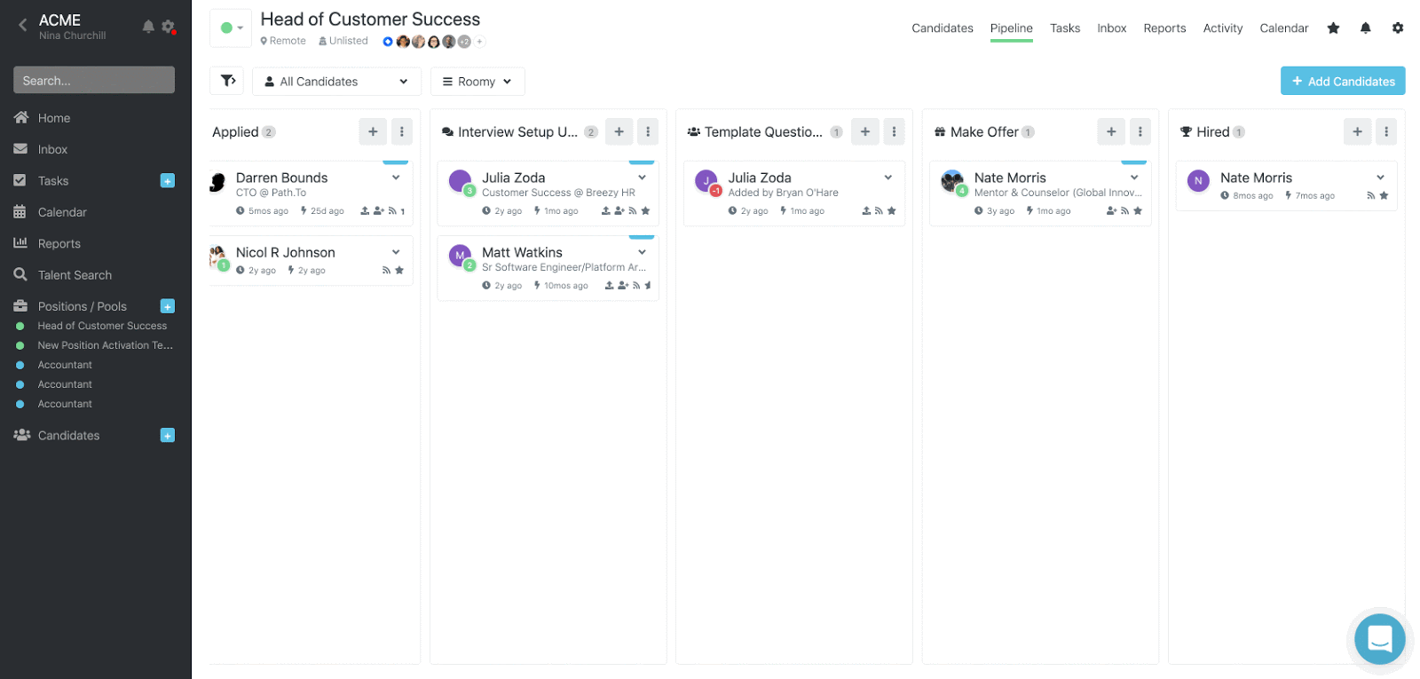1420x679 pixels.
Task: Open Reports in the sidebar
Action: (59, 243)
